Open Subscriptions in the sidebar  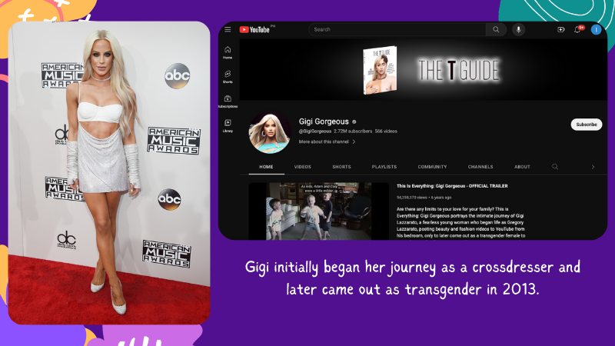228,101
